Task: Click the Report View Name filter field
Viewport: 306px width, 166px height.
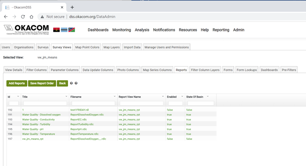Action: pyautogui.click(x=141, y=103)
